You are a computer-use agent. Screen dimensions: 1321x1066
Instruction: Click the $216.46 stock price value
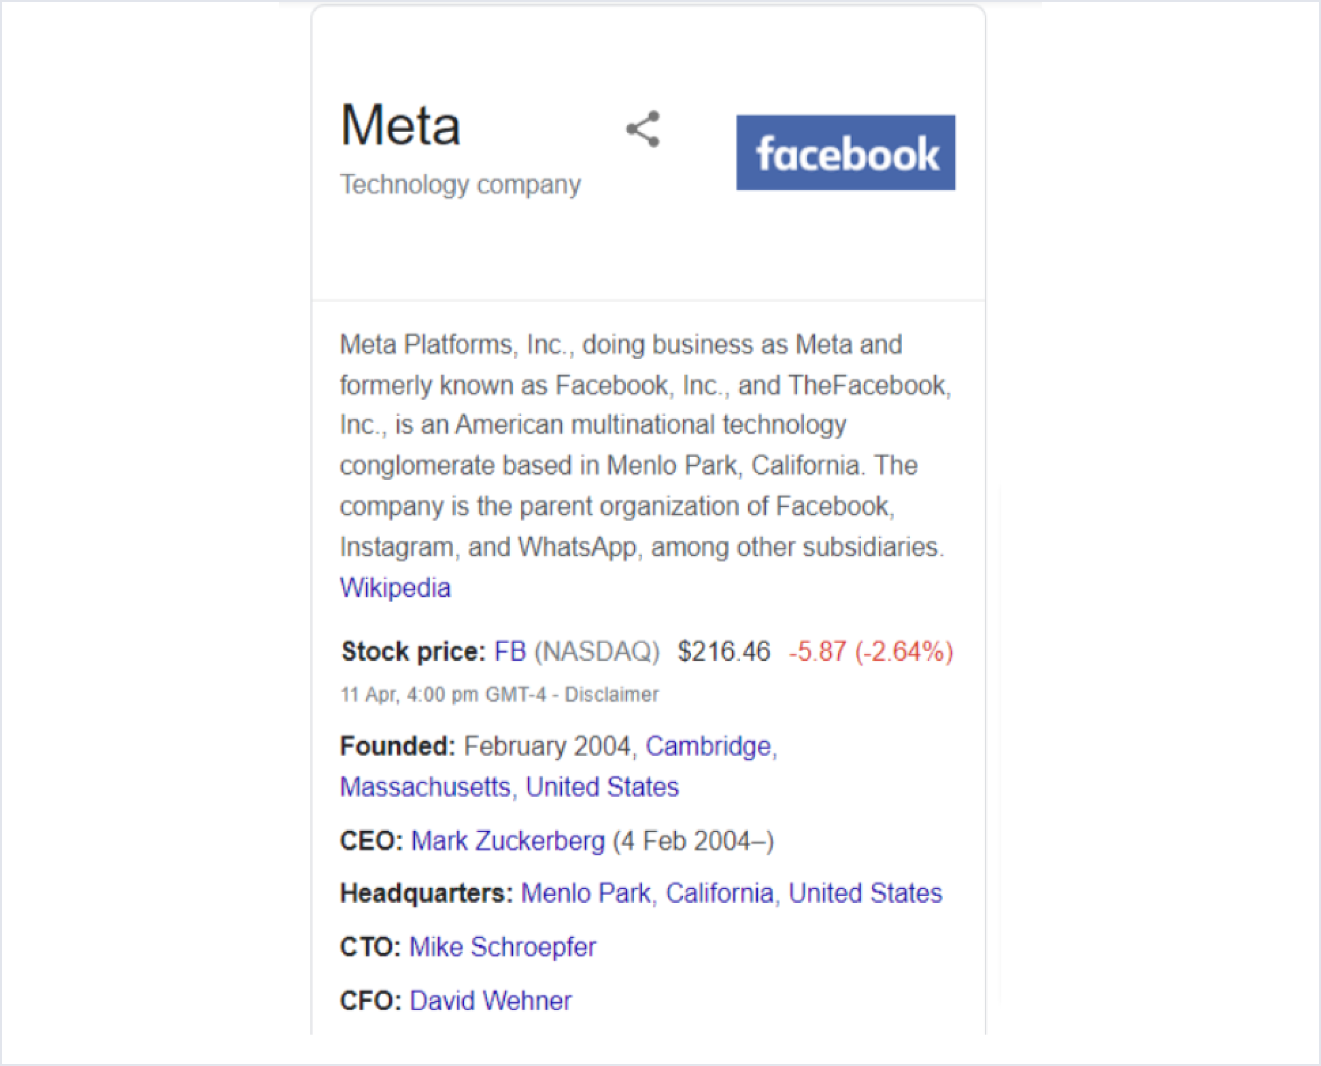point(723,651)
